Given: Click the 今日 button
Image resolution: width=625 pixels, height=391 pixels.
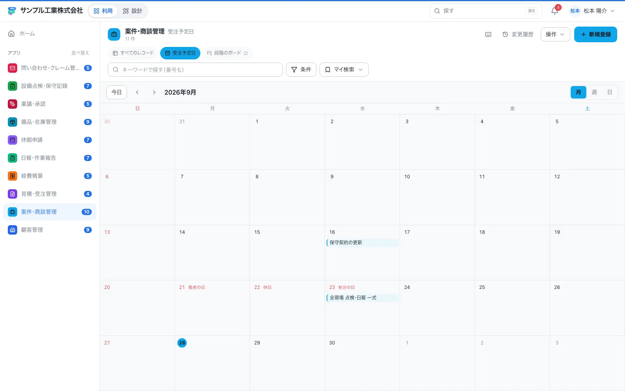Looking at the screenshot, I should point(116,92).
